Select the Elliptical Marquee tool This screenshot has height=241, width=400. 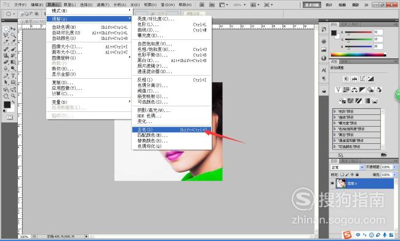click(x=6, y=29)
